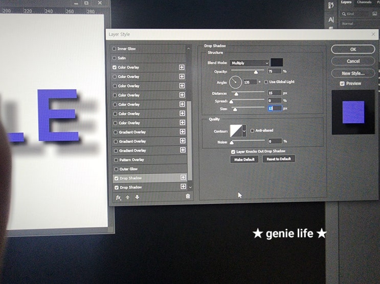Screen dimensions: 380x284
Task: Select the Pattern Overlay effect row
Action: pyautogui.click(x=149, y=160)
